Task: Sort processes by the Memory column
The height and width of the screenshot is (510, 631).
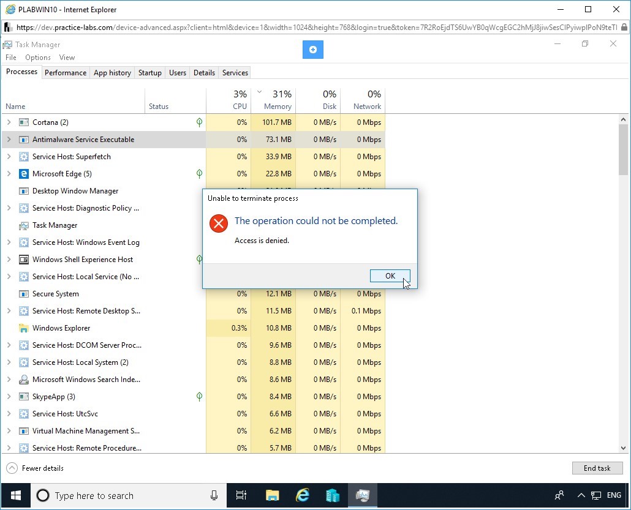Action: (x=273, y=100)
